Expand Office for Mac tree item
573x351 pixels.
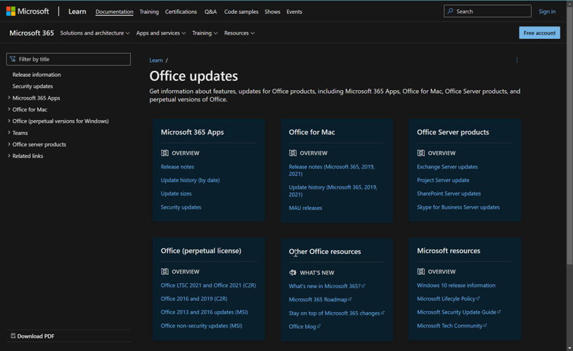click(9, 109)
